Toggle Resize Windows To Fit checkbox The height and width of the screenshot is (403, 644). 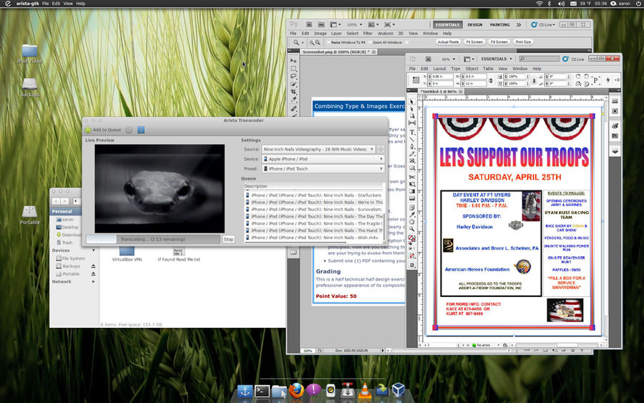(328, 42)
